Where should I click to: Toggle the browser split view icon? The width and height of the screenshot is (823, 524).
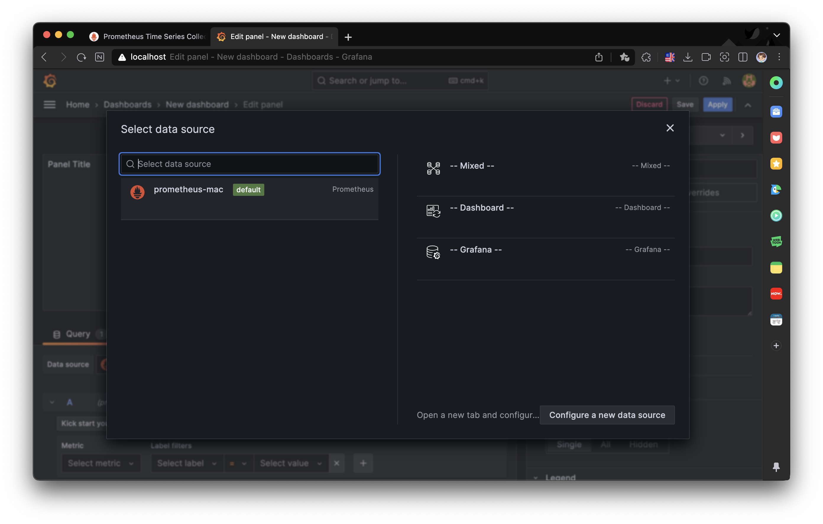[742, 57]
